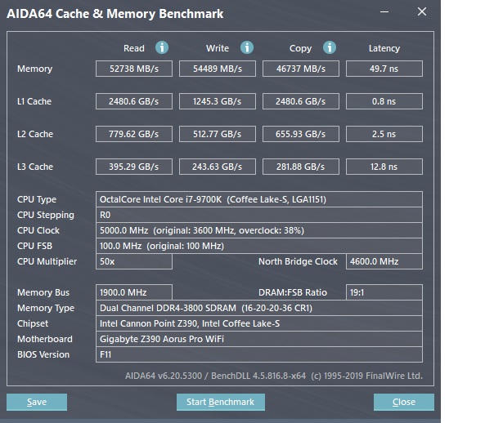This screenshot has width=503, height=423.
Task: Click the L2 Cache Write 512.77 GB/s box
Action: [218, 135]
